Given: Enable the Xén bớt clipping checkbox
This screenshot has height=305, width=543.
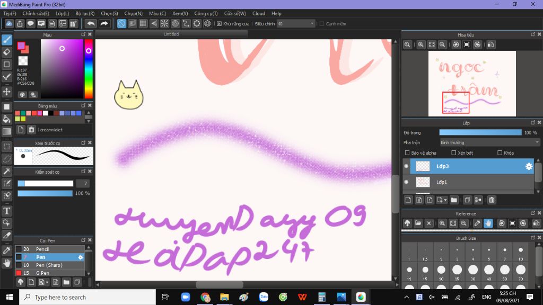Looking at the screenshot, I should 454,153.
